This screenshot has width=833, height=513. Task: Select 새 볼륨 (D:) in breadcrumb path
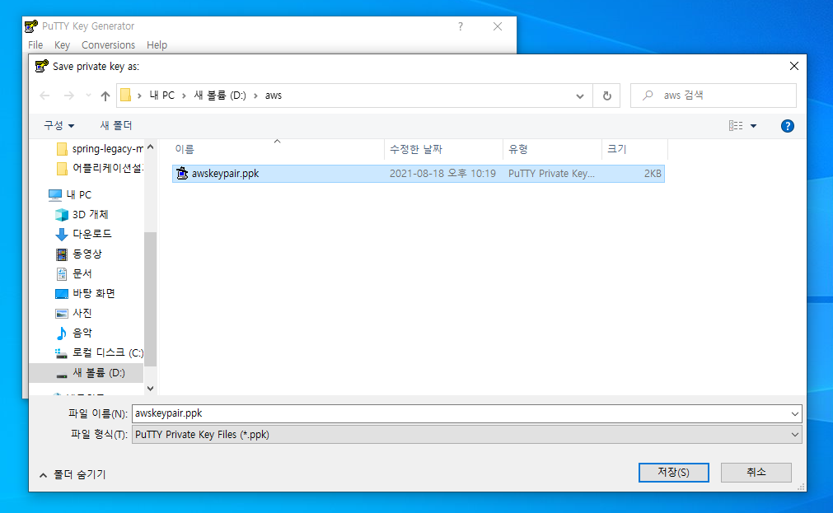pyautogui.click(x=220, y=95)
